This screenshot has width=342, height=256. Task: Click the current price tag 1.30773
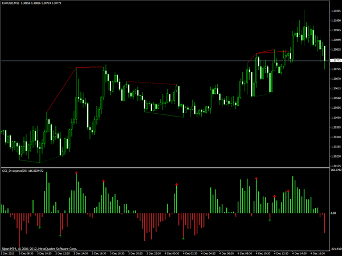336,60
